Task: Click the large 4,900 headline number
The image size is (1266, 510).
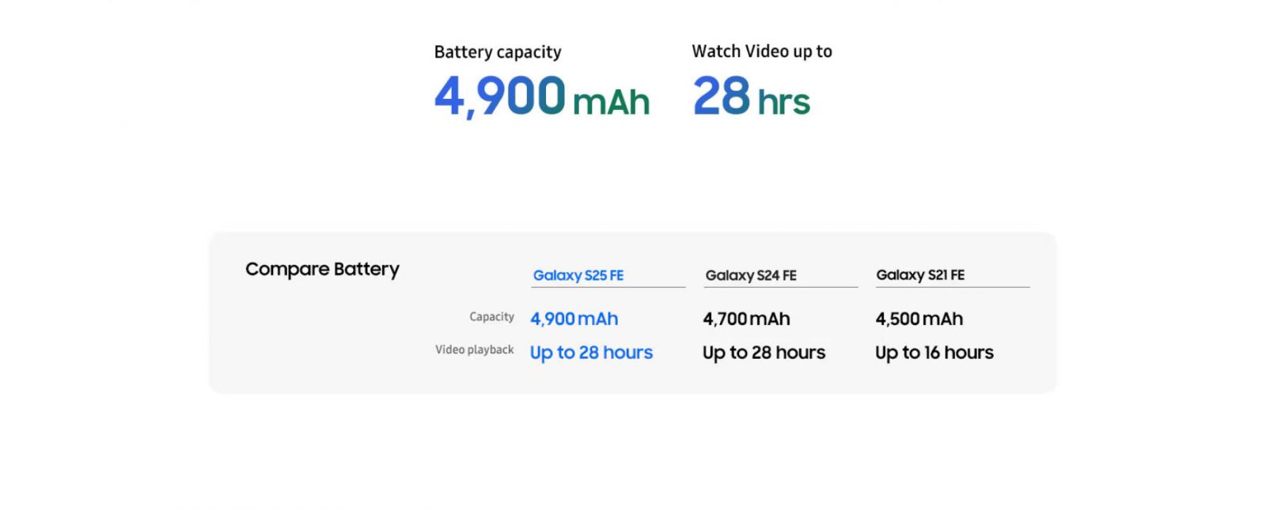Action: pos(499,96)
